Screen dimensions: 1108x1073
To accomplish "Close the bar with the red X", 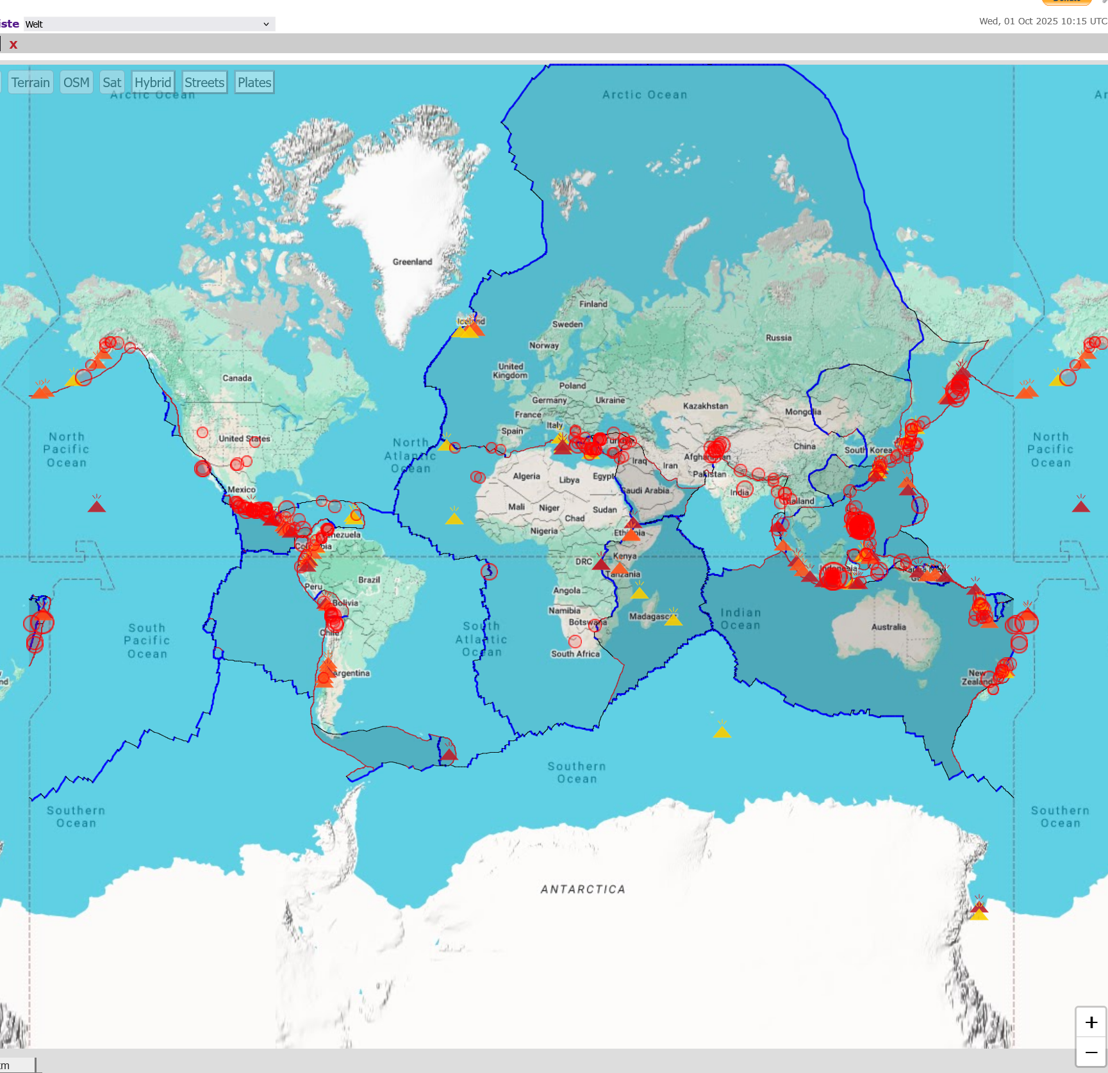I will tap(13, 45).
